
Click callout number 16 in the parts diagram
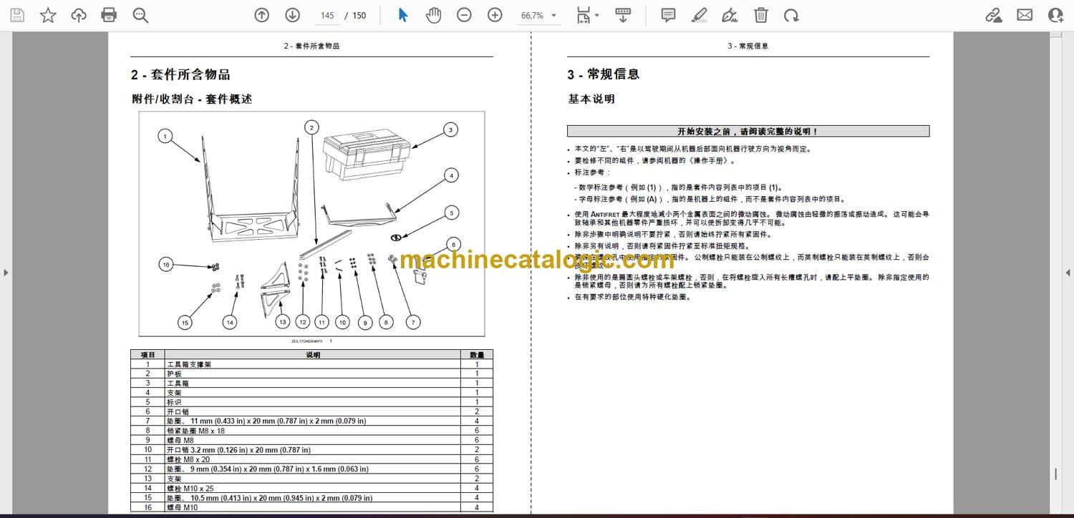tap(166, 265)
